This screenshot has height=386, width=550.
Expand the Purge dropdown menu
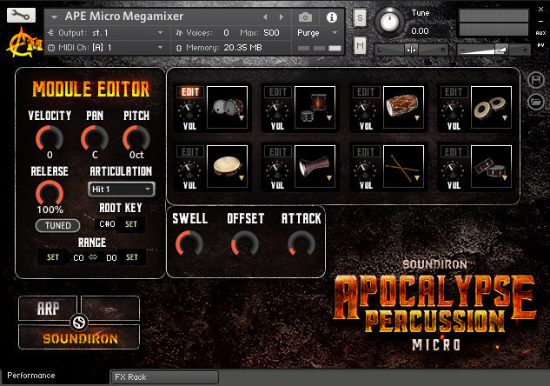coord(318,32)
